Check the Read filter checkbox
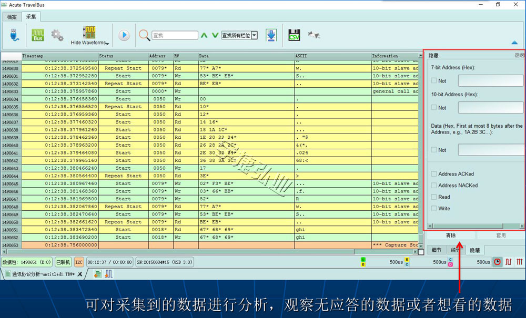 (434, 197)
